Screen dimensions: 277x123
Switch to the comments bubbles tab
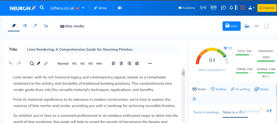[46, 26]
